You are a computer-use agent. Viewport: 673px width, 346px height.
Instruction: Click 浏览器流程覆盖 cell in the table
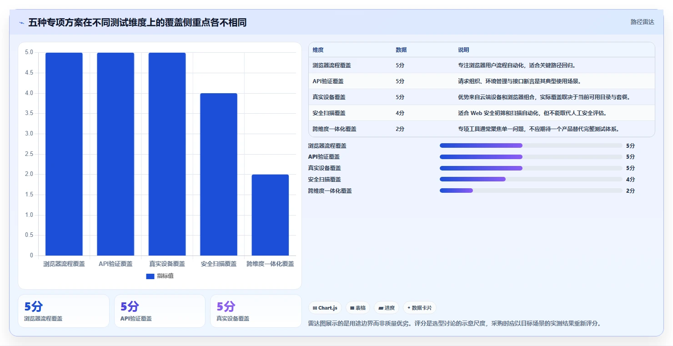(x=331, y=65)
